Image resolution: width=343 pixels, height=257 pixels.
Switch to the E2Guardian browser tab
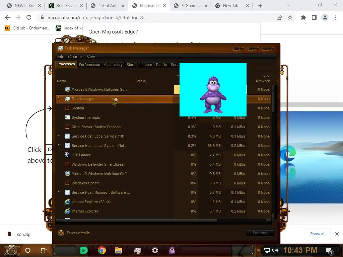pos(191,6)
